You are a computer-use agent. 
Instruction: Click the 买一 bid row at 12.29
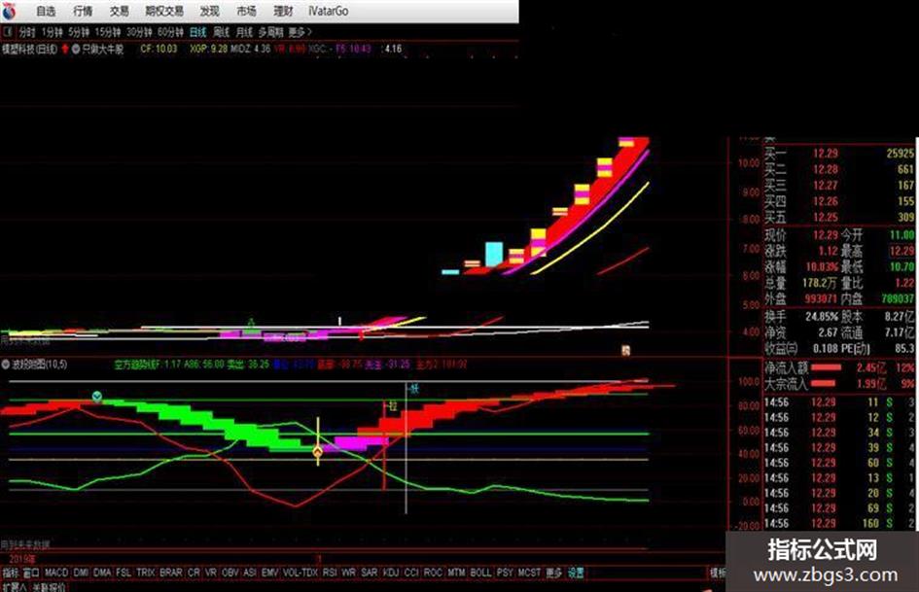[839, 154]
